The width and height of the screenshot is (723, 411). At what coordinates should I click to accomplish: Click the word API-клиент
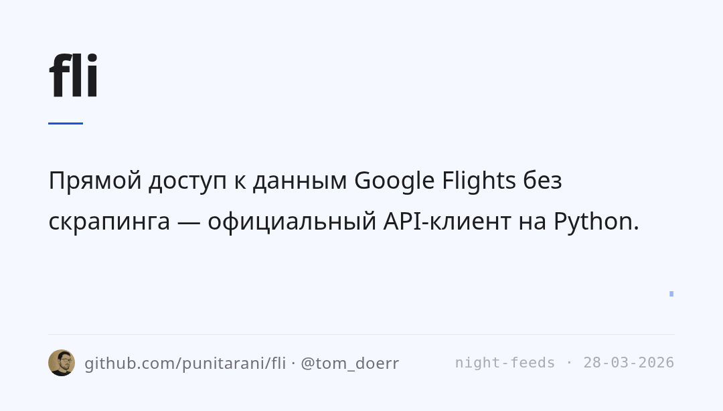point(447,222)
